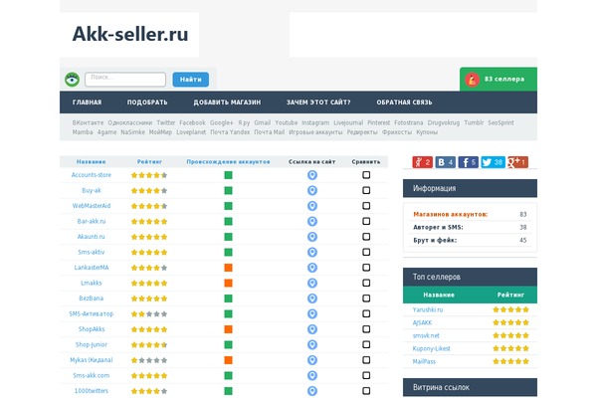Click the Найти search button

pyautogui.click(x=191, y=80)
